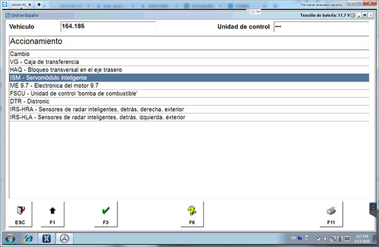Viewport: 379px width, 247px height.
Task: Restore the DAS en Español window
Action: [365, 15]
